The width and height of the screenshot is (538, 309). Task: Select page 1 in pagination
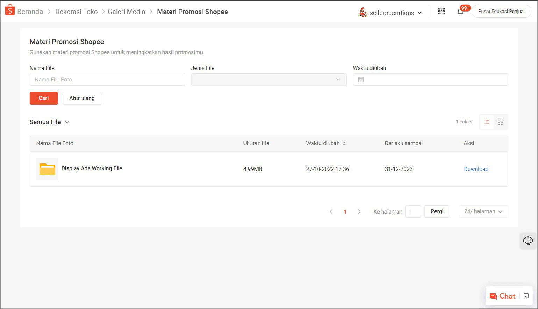pyautogui.click(x=345, y=211)
